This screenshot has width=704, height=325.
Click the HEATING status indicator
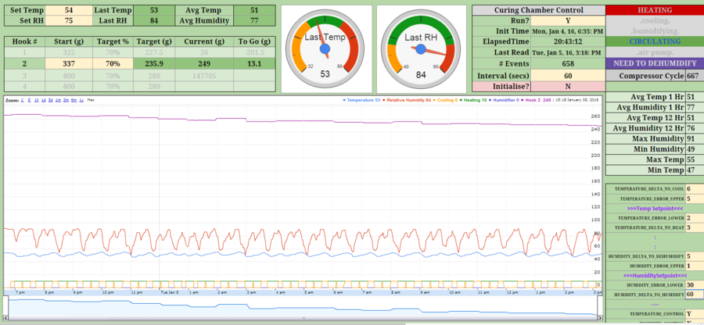point(655,10)
